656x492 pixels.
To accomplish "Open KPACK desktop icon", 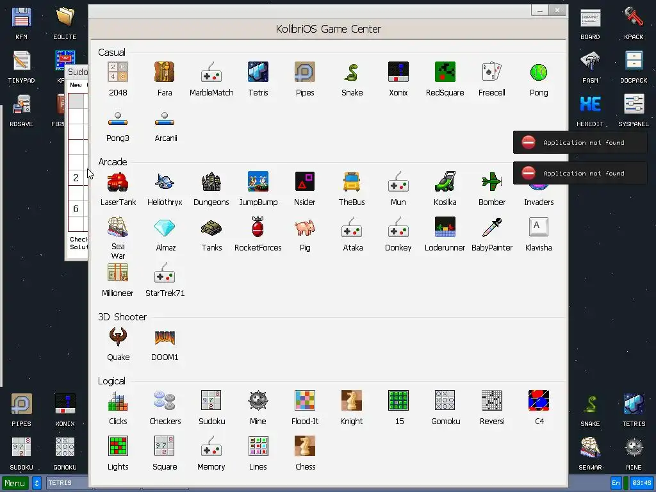I will tap(634, 22).
